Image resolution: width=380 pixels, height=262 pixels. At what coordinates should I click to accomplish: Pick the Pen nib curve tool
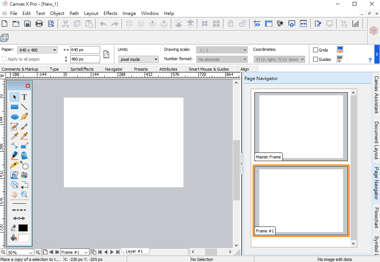pos(24,117)
